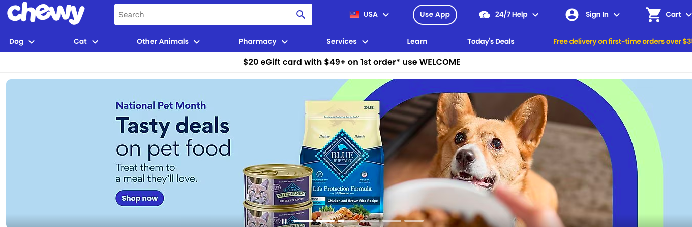Click the Chewy logo
The image size is (692, 227).
(x=46, y=13)
